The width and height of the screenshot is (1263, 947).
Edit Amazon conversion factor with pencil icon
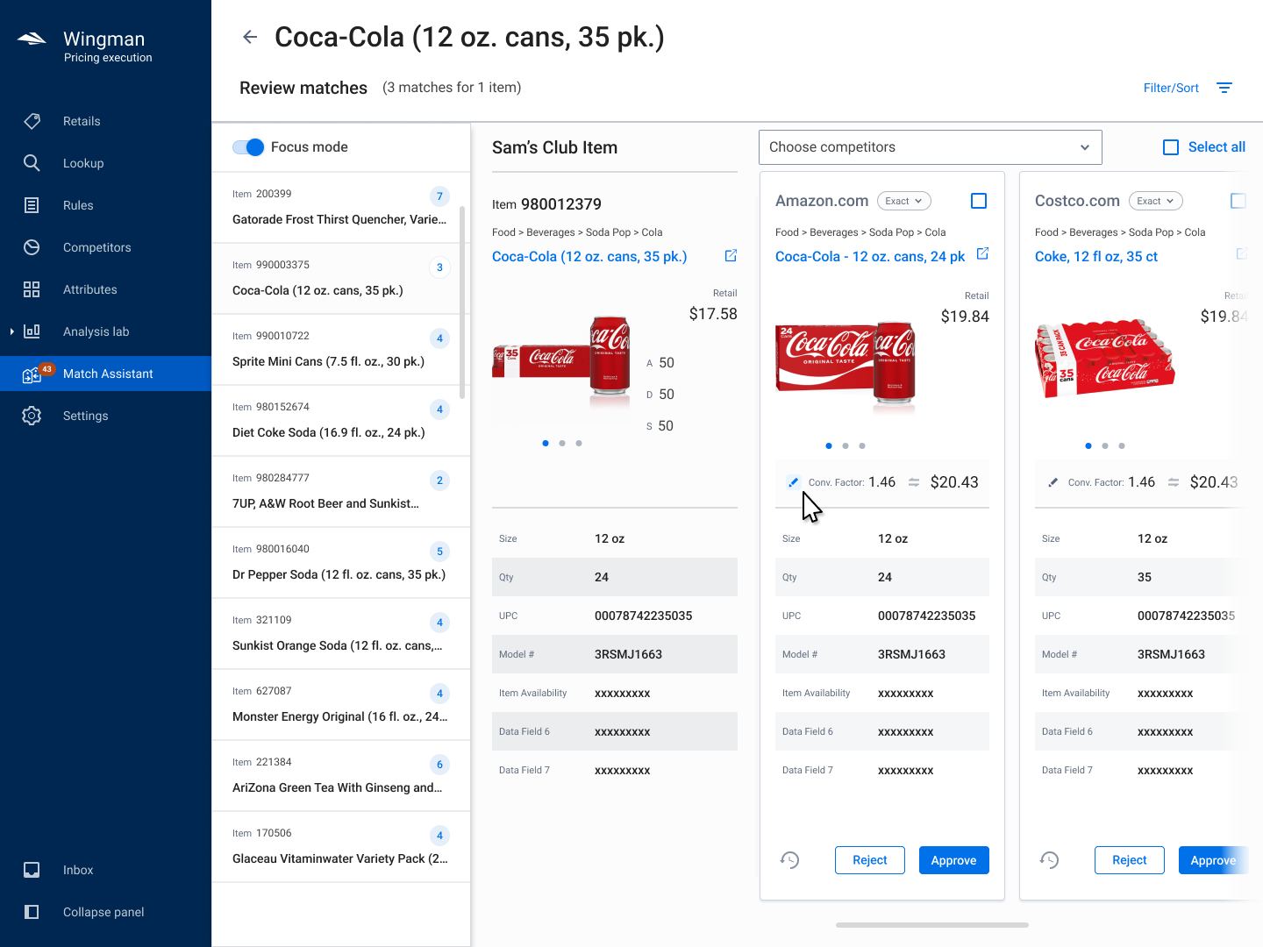793,482
